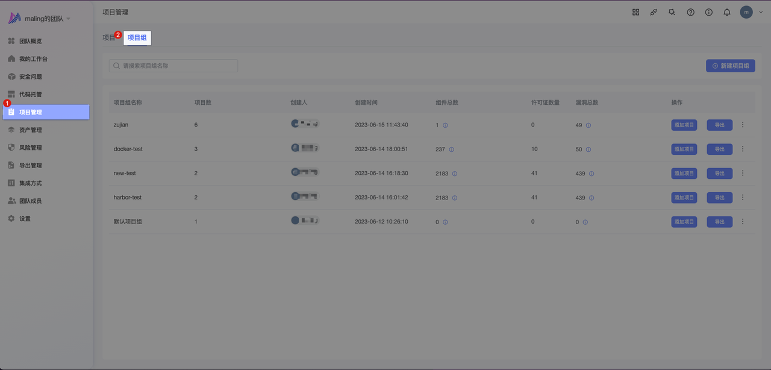The width and height of the screenshot is (771, 370).
Task: Go to 安全问题 in the sidebar
Action: (30, 77)
